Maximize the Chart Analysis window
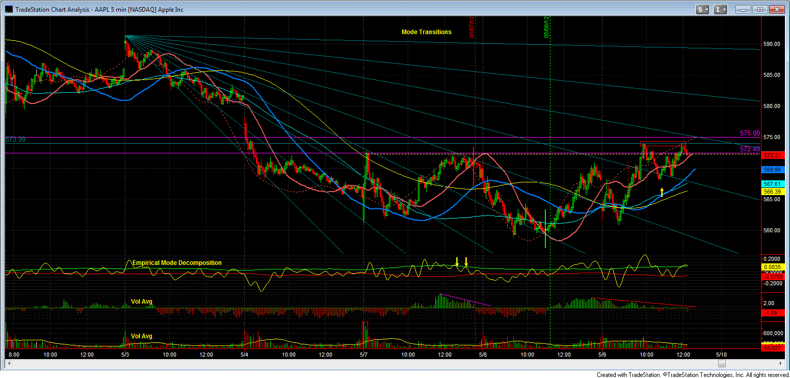This screenshot has width=790, height=378. [x=760, y=9]
